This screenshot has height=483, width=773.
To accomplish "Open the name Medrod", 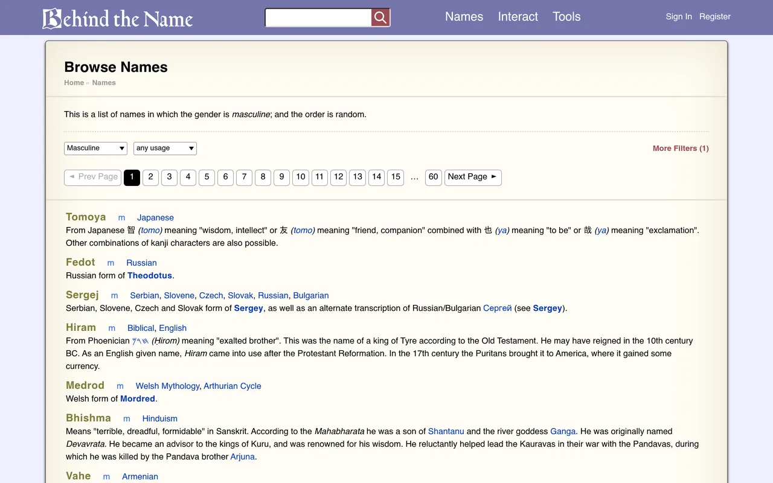I will pos(85,386).
